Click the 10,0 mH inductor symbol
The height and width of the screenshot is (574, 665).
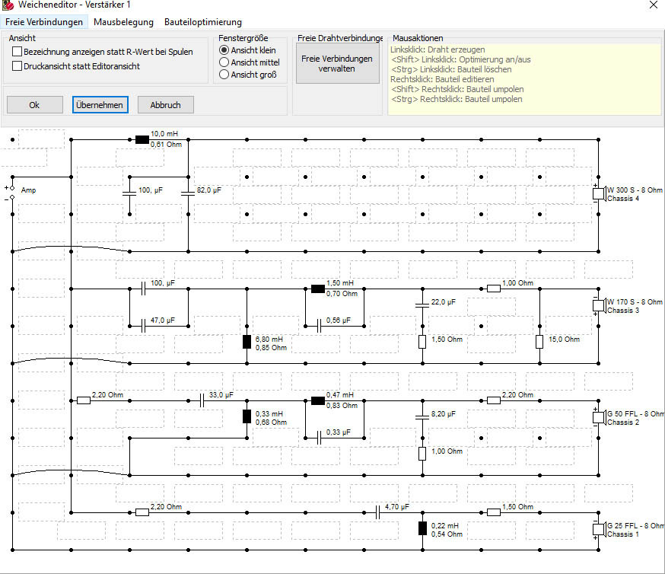pos(142,139)
